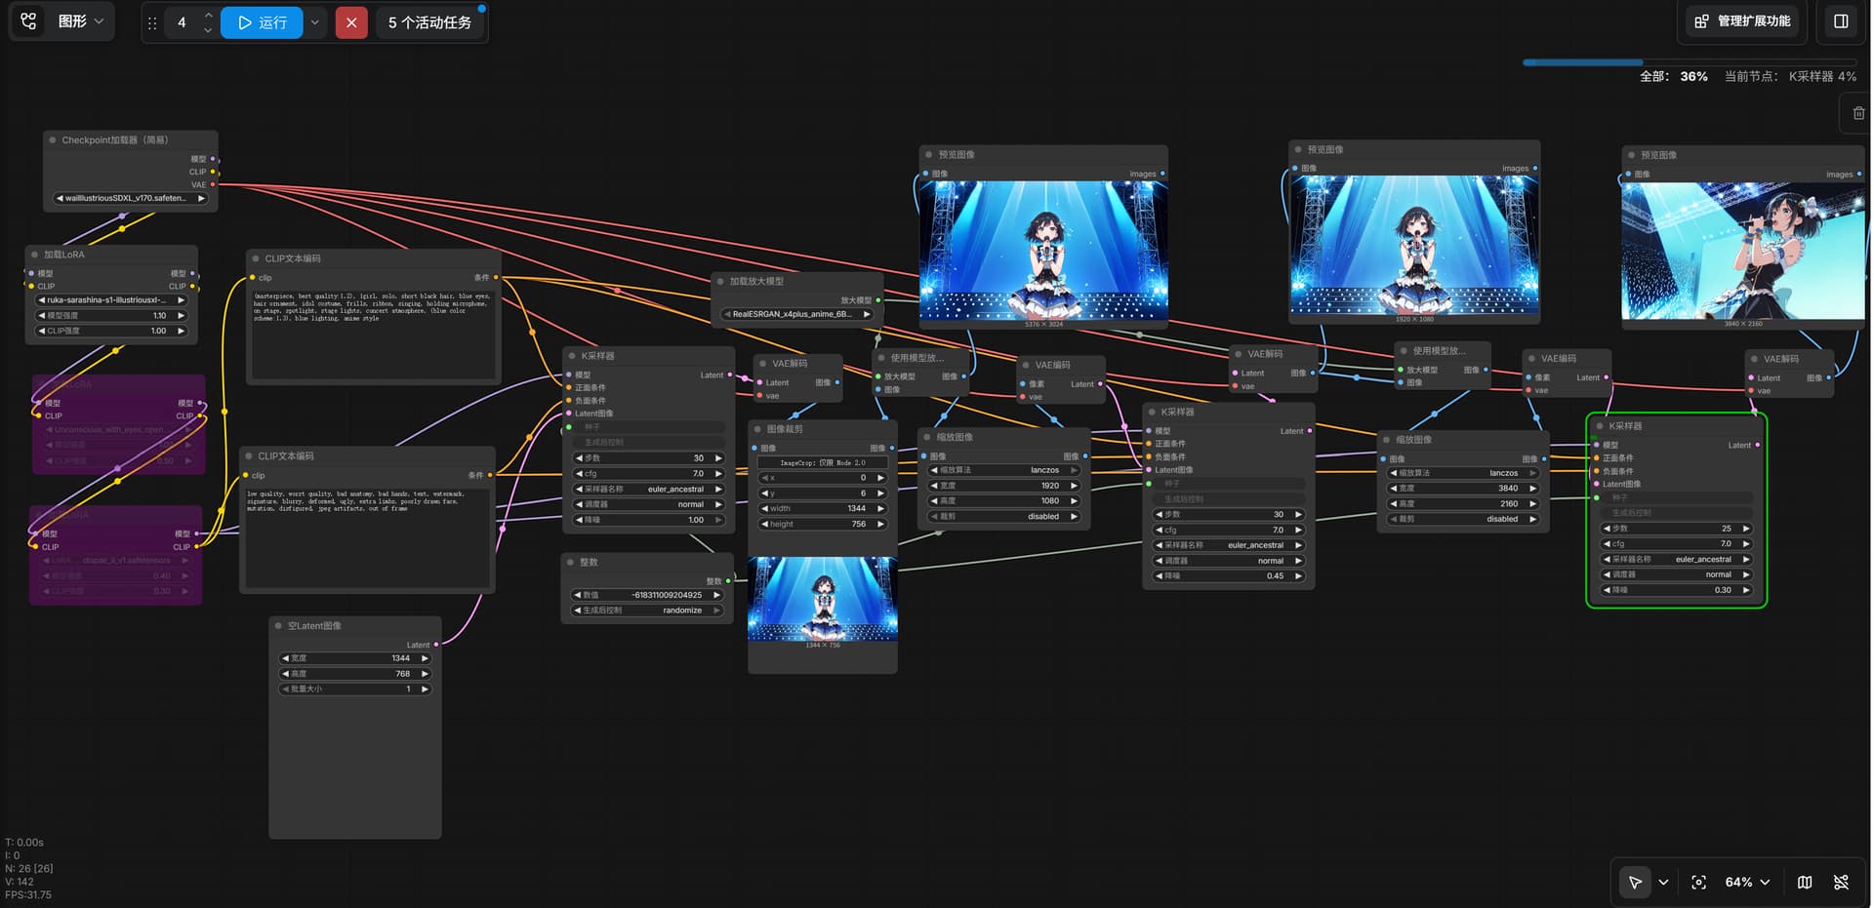Click the trash icon to clear progress
The width and height of the screenshot is (1874, 908).
1858,113
